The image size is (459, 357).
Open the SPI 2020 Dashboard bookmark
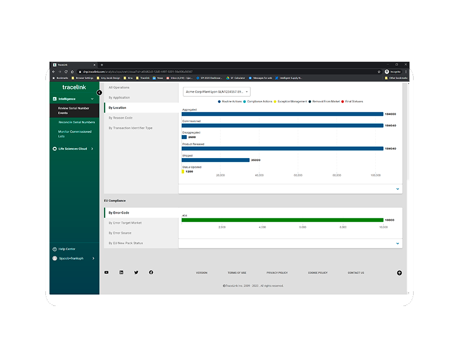[209, 78]
